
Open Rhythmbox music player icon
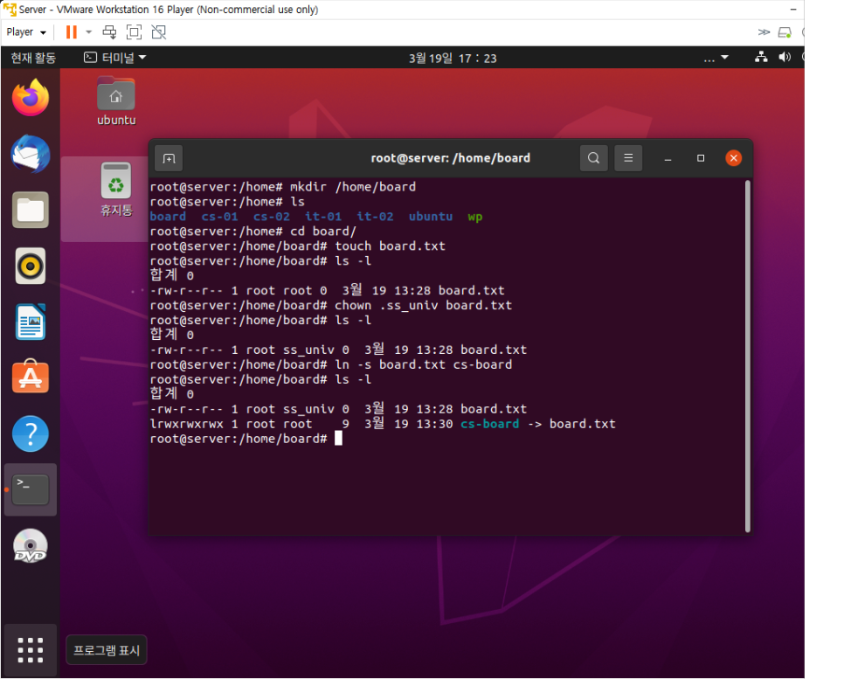pyautogui.click(x=31, y=266)
